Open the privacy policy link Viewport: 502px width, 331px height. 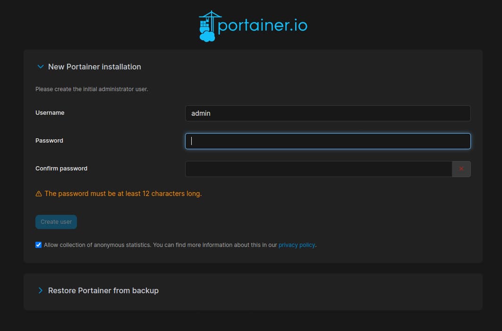(x=297, y=245)
